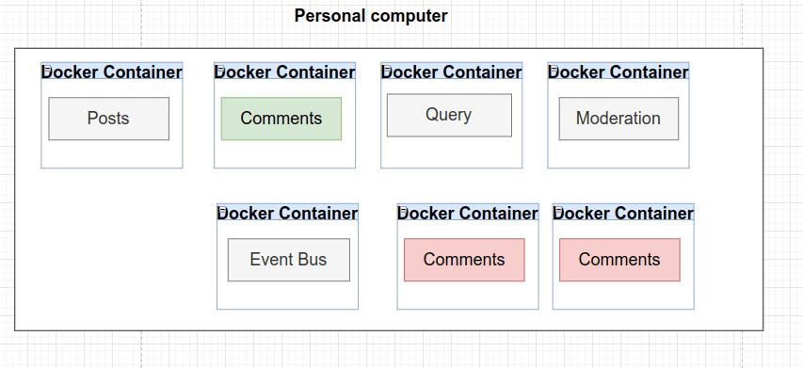Screen dimensions: 803x368
Task: Collapse red Comments container beside Event Bus
Action: click(403, 210)
